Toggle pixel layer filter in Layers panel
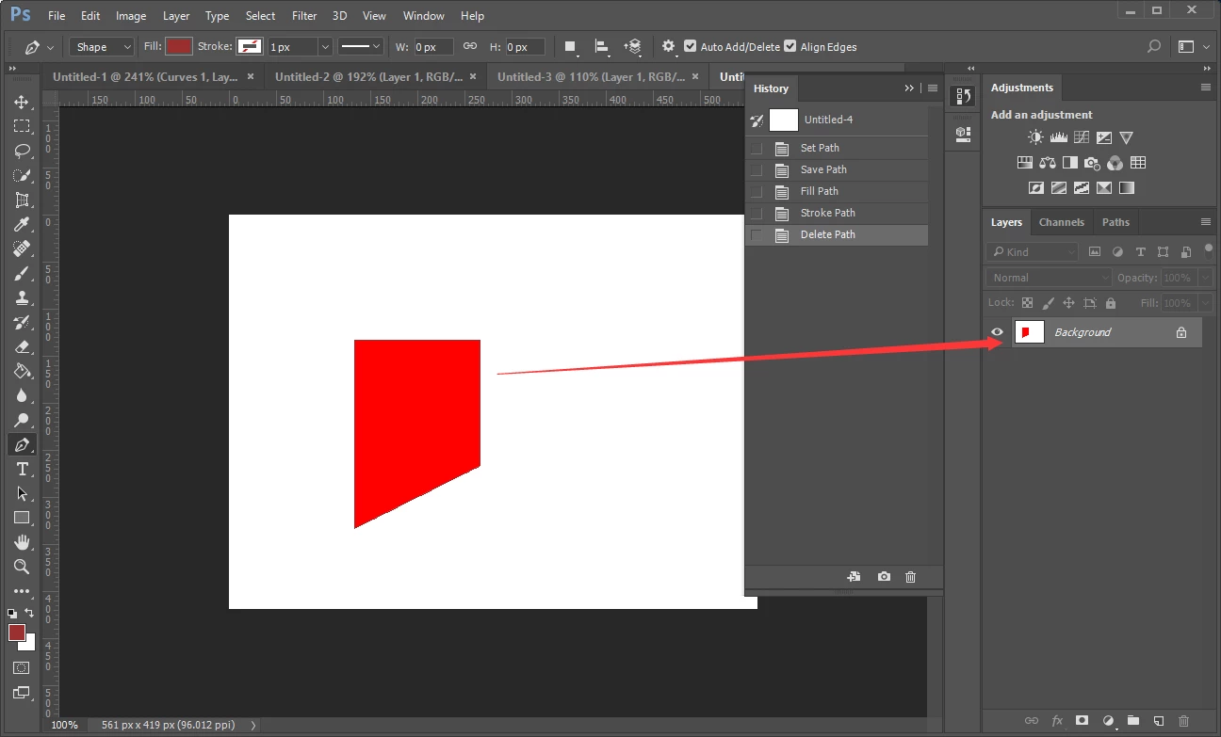 click(1094, 252)
